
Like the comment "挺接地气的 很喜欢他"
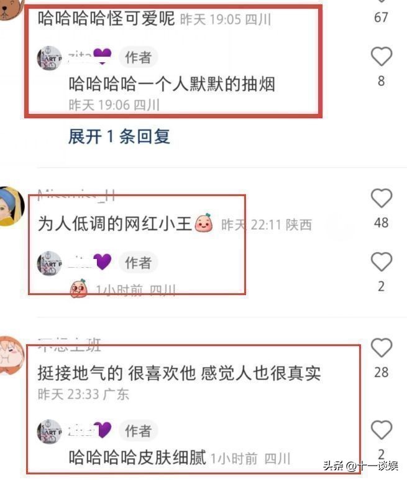(382, 348)
